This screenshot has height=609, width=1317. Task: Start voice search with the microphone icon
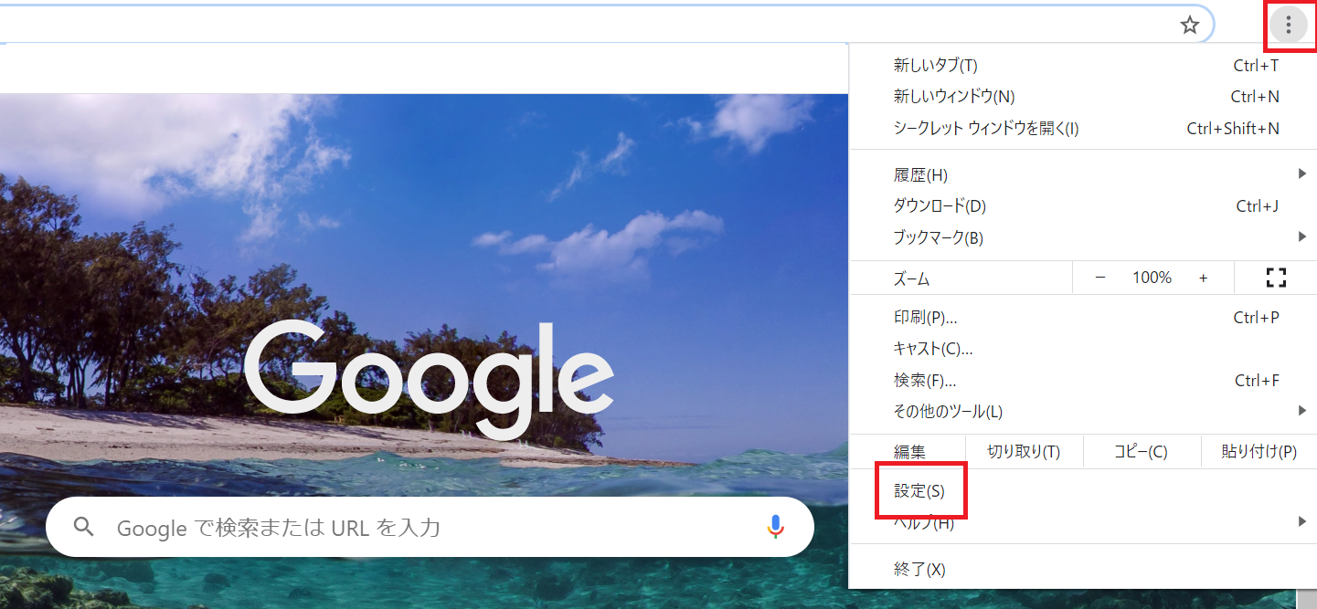pos(775,527)
